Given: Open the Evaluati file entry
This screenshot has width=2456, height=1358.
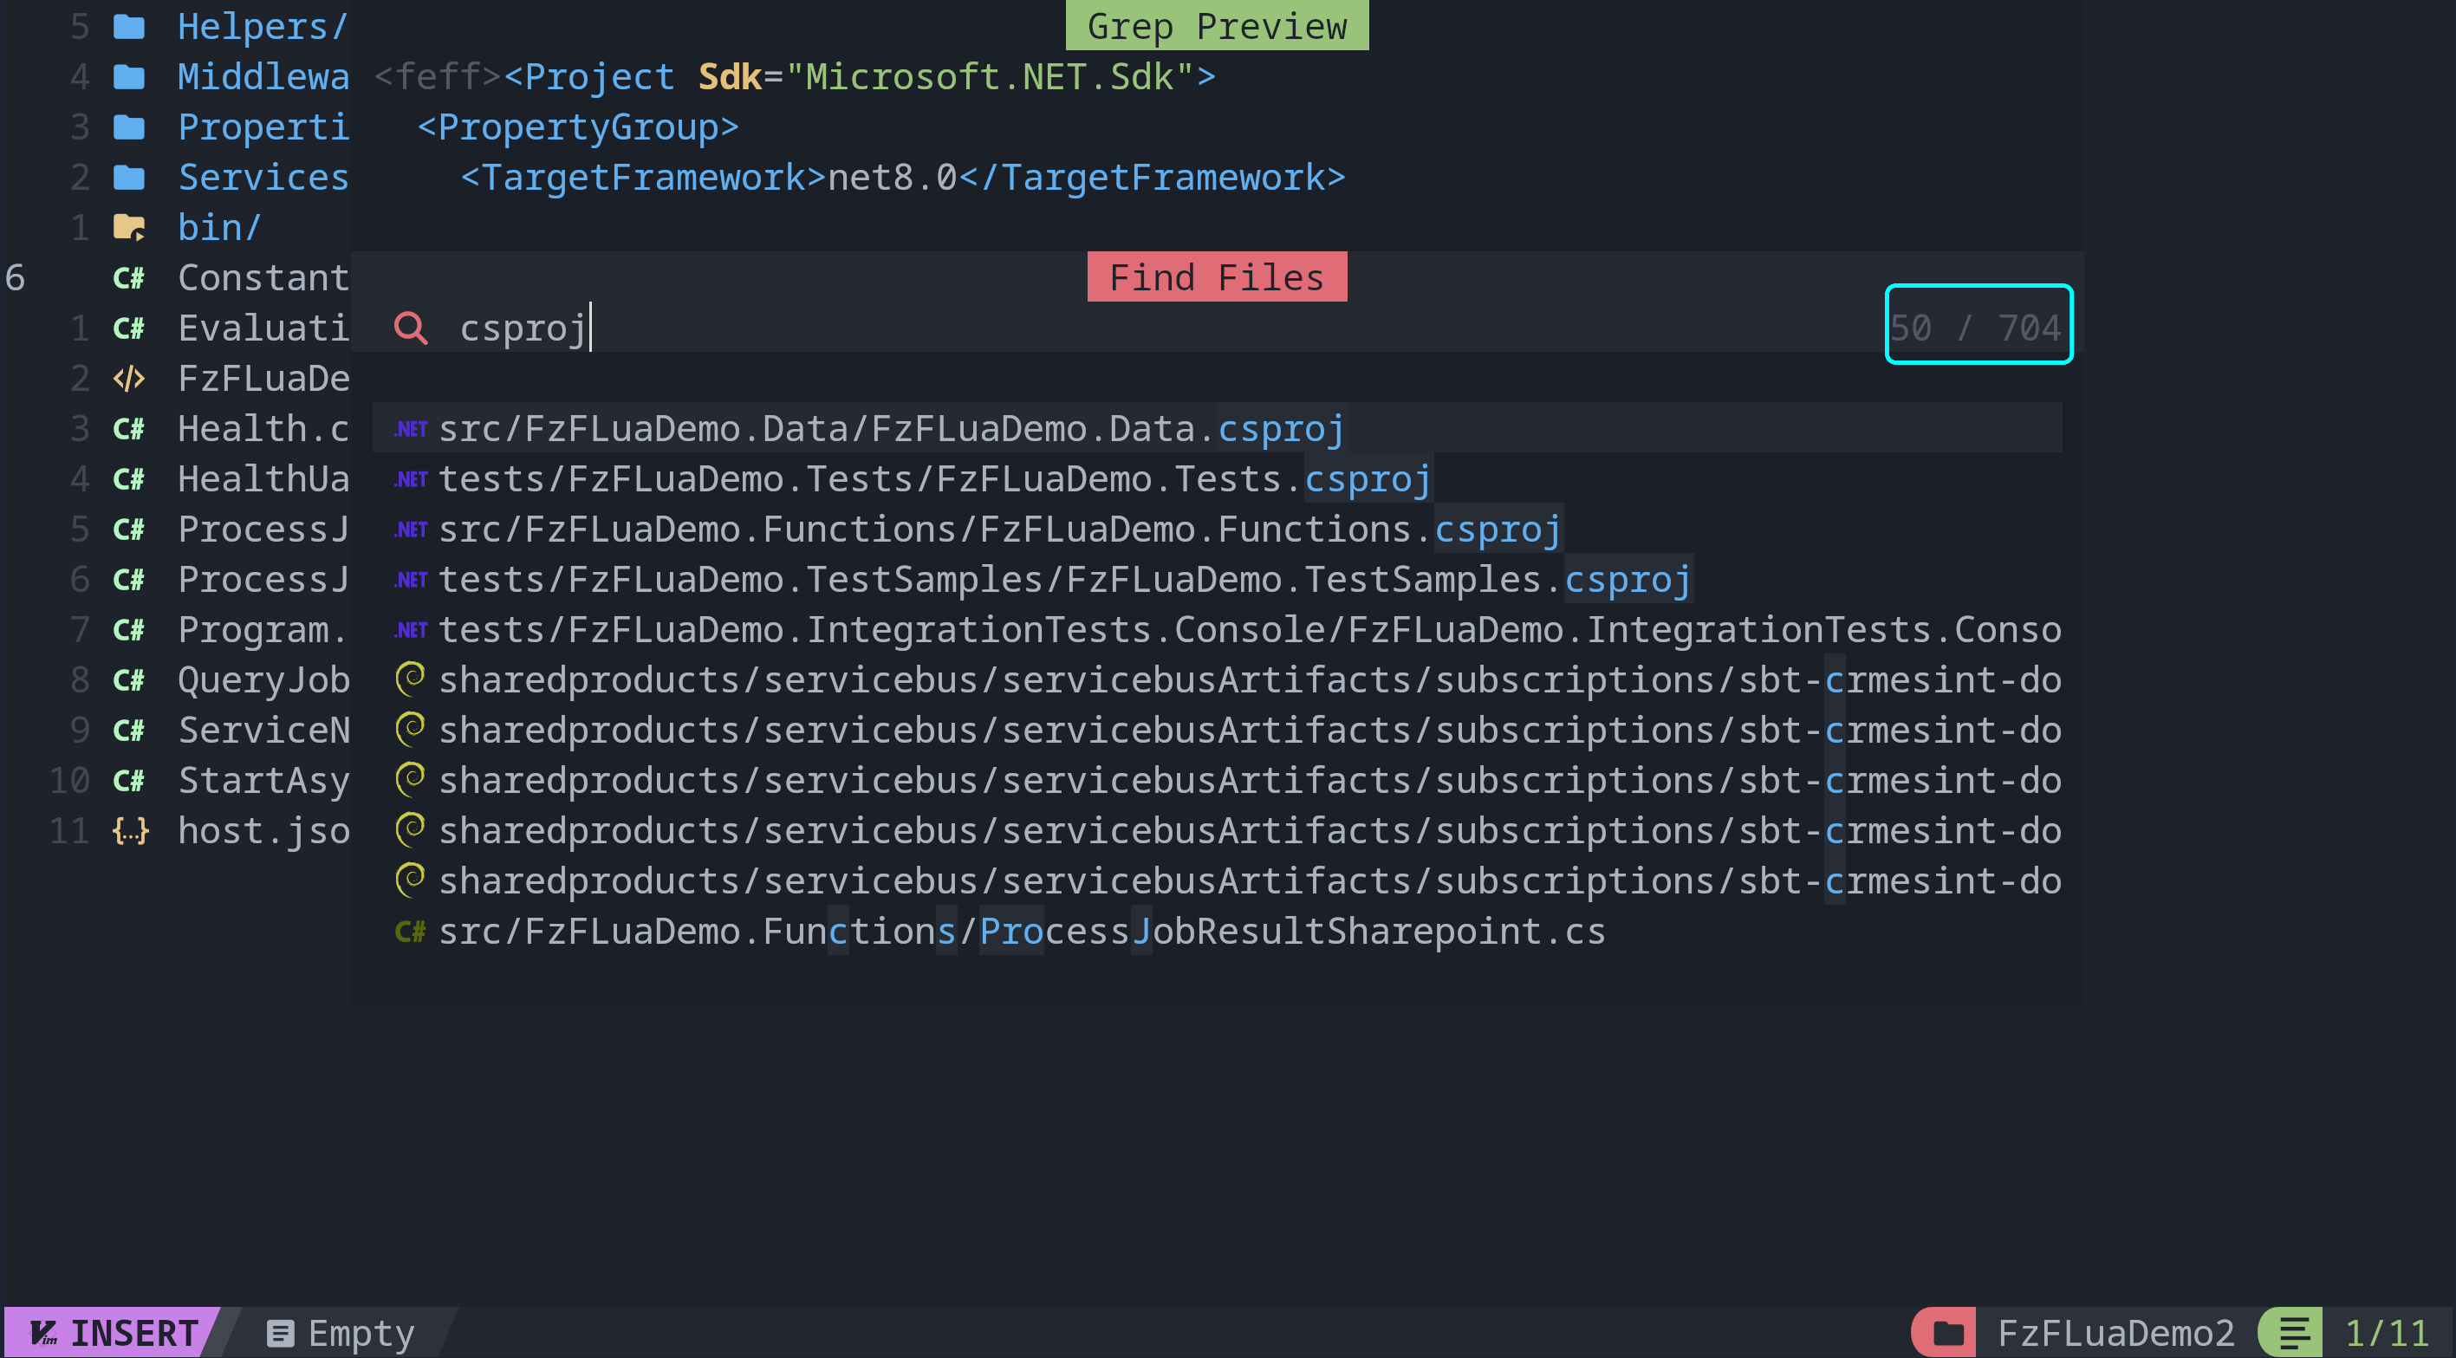Looking at the screenshot, I should coord(263,328).
